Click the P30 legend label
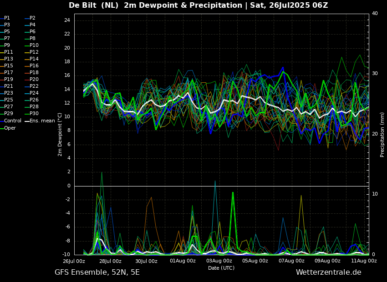The image size is (387, 282). (x=34, y=113)
